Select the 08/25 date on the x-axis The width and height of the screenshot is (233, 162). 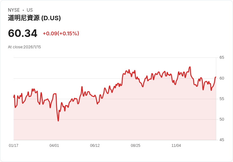tap(135, 146)
